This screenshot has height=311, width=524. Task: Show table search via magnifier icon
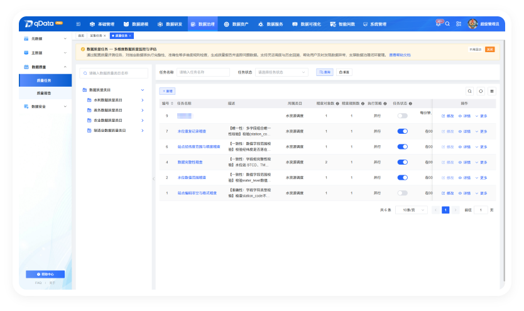click(x=469, y=91)
